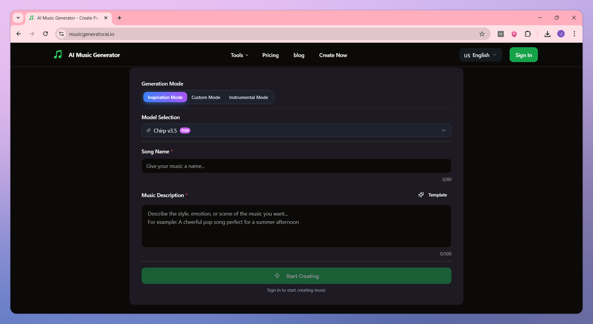593x324 pixels.
Task: Select the AI Music Generator browser tab
Action: click(68, 18)
